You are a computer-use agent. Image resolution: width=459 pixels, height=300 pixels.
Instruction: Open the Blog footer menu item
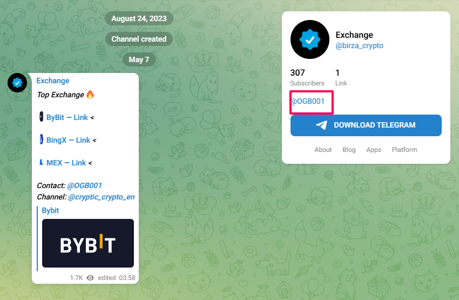click(349, 150)
